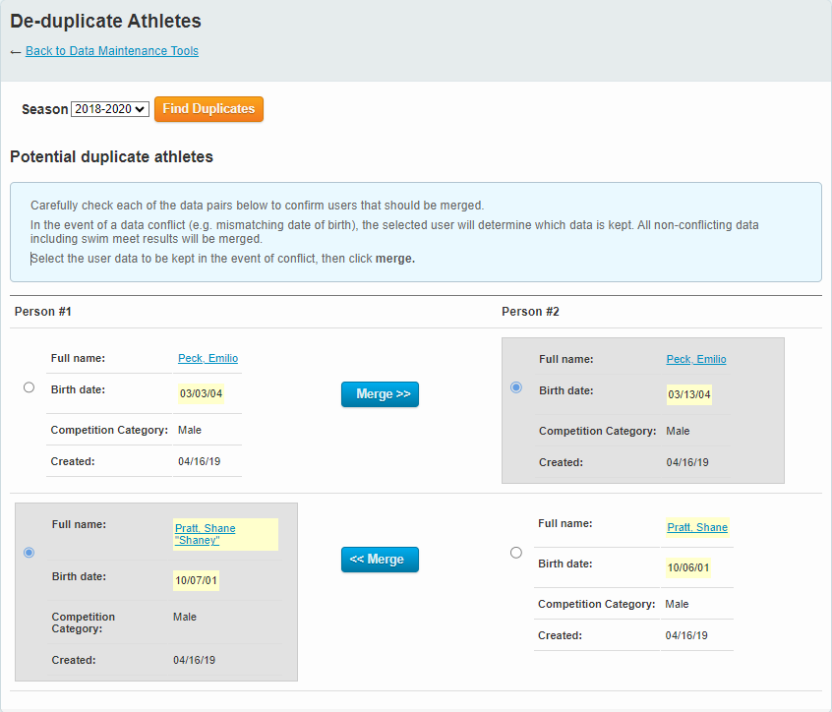The width and height of the screenshot is (832, 712).
Task: Select Person #2 radio for Emilio Peck
Action: 516,387
